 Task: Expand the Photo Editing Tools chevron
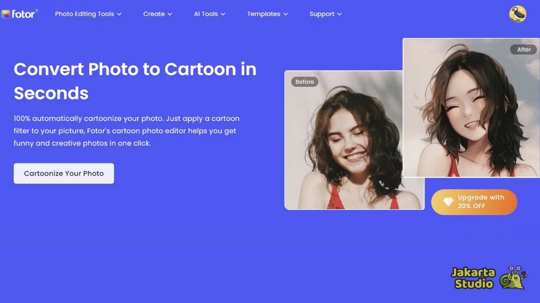tap(119, 14)
